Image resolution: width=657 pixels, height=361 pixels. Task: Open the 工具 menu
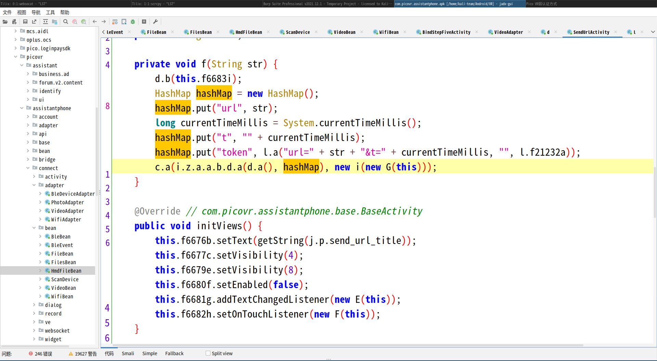coord(50,12)
